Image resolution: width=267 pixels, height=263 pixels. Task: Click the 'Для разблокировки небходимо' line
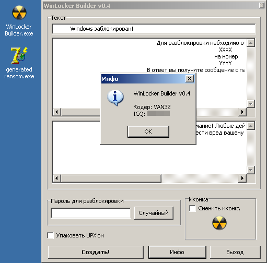[x=200, y=43]
